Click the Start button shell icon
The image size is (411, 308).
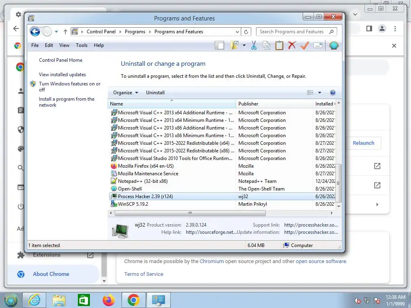point(10,300)
